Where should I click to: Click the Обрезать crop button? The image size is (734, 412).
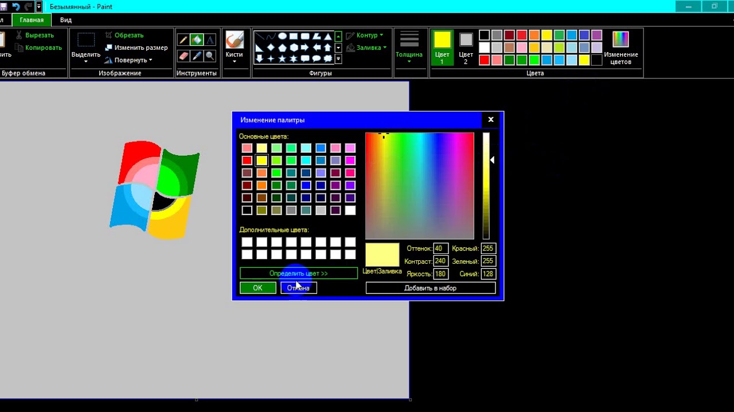(x=124, y=35)
